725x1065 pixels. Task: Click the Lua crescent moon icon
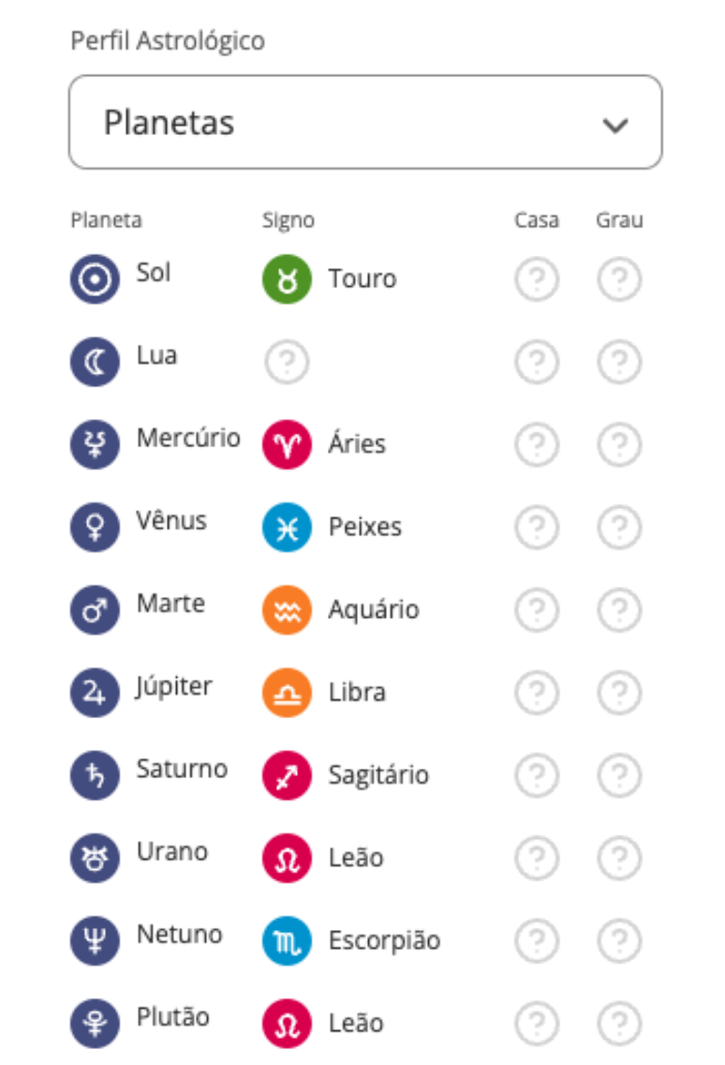95,362
